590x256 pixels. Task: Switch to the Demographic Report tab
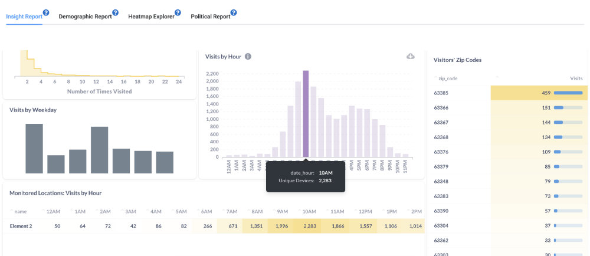(x=85, y=17)
